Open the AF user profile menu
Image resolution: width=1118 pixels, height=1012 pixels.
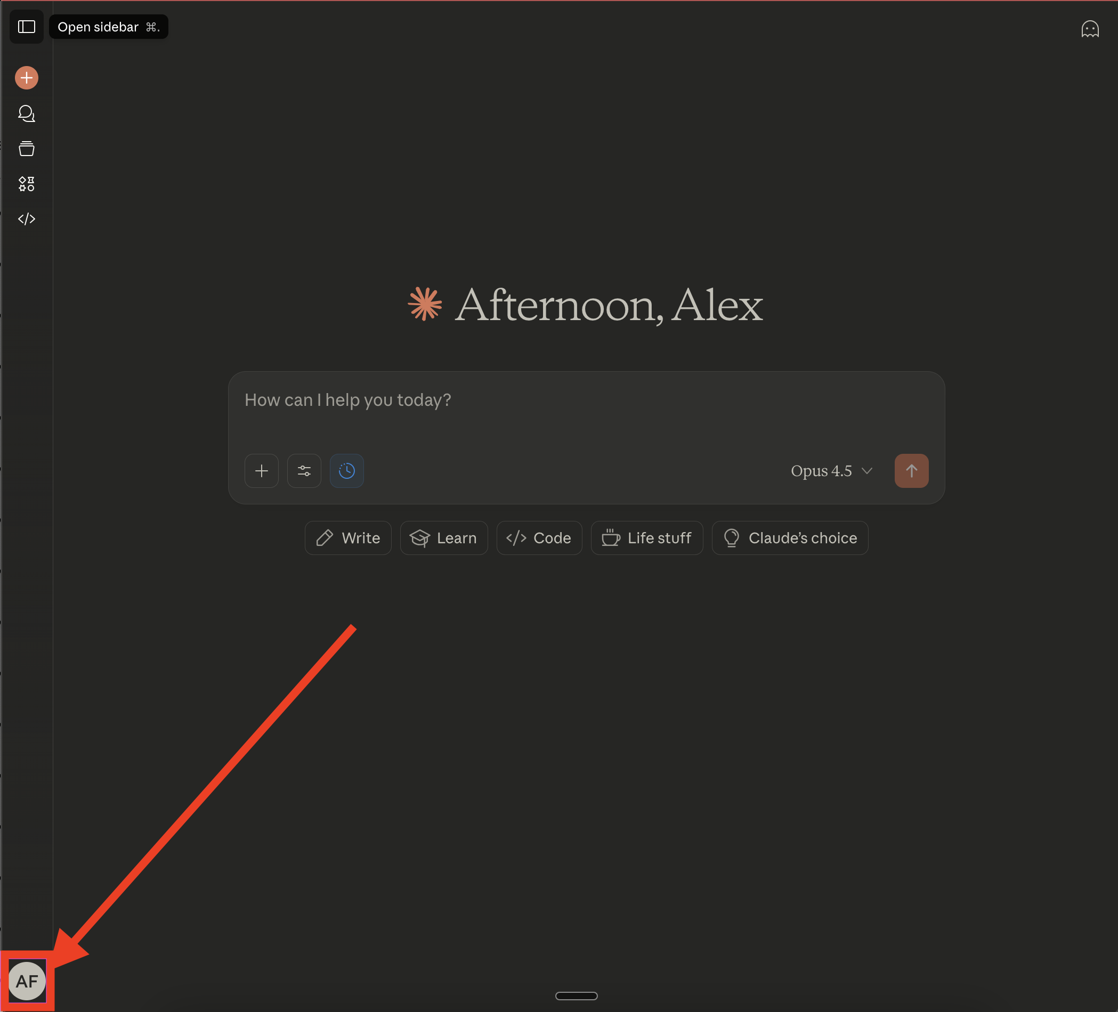(x=27, y=981)
